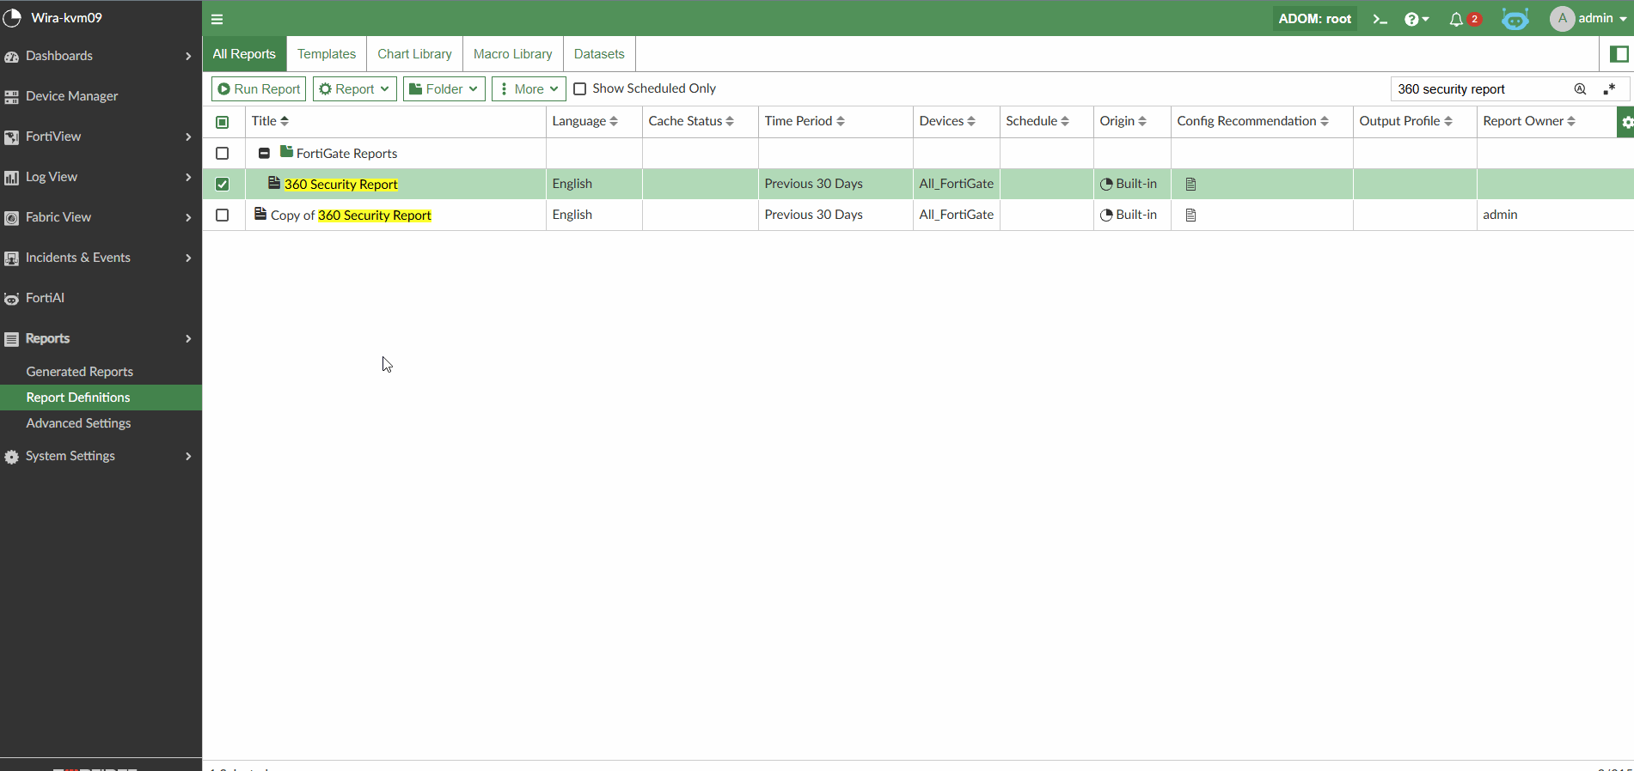Toggle the select-all header checkbox
This screenshot has height=771, width=1634.
click(223, 122)
